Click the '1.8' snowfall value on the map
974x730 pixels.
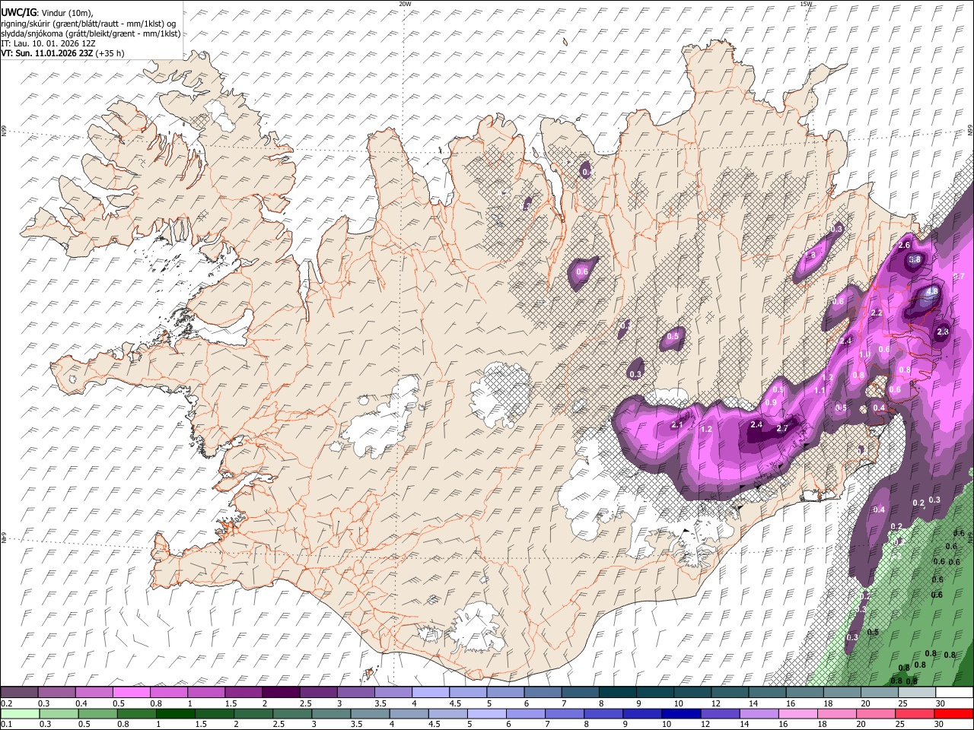tap(810, 255)
